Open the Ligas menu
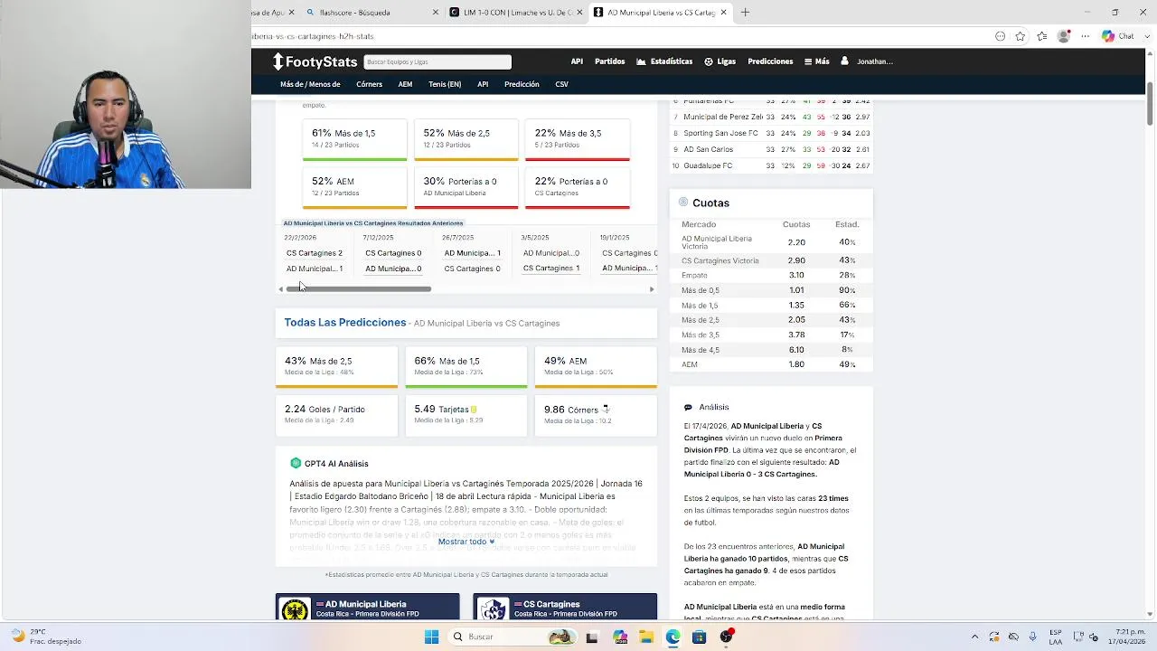 click(x=720, y=61)
